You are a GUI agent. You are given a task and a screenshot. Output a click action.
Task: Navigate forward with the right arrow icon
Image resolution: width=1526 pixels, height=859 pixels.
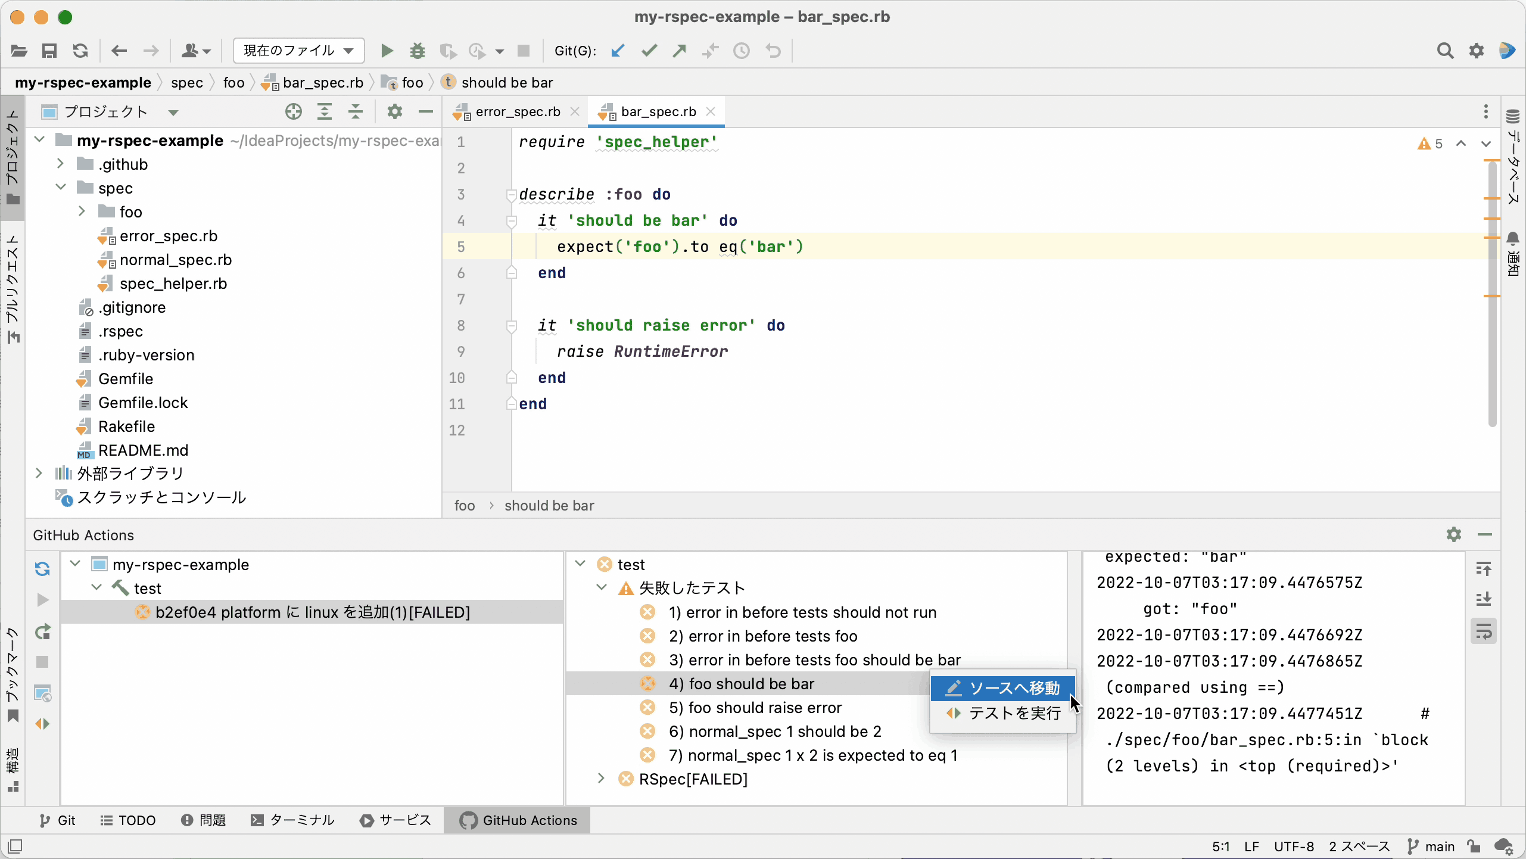click(x=151, y=51)
